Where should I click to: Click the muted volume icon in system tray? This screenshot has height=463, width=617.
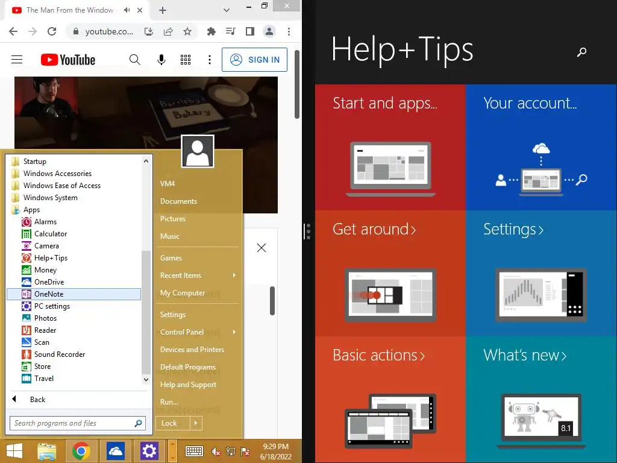(x=216, y=452)
